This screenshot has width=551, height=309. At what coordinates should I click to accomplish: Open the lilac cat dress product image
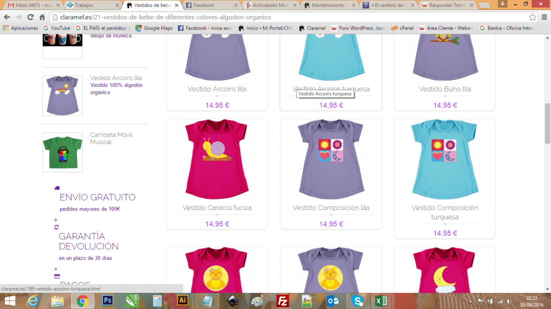click(331, 270)
